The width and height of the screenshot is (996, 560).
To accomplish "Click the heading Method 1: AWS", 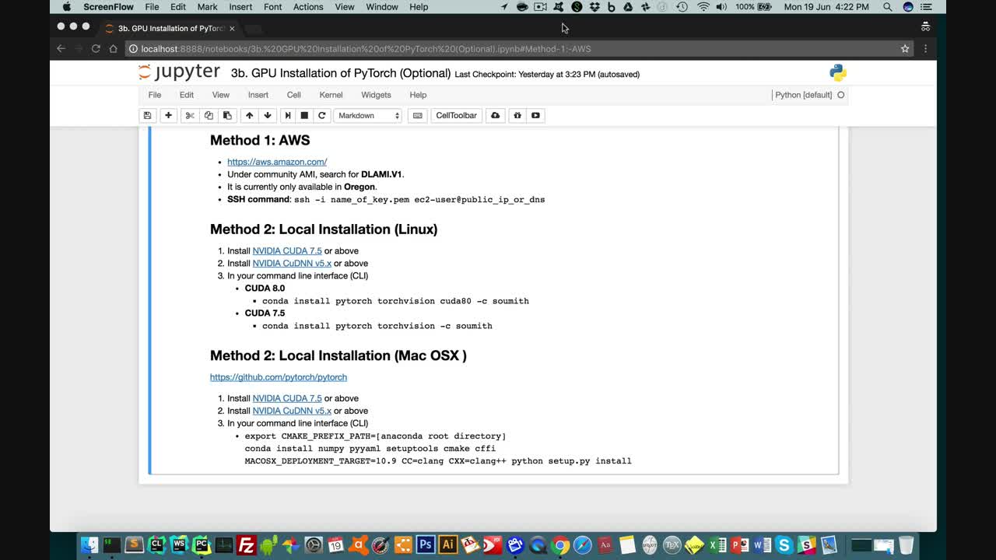I will tap(260, 140).
